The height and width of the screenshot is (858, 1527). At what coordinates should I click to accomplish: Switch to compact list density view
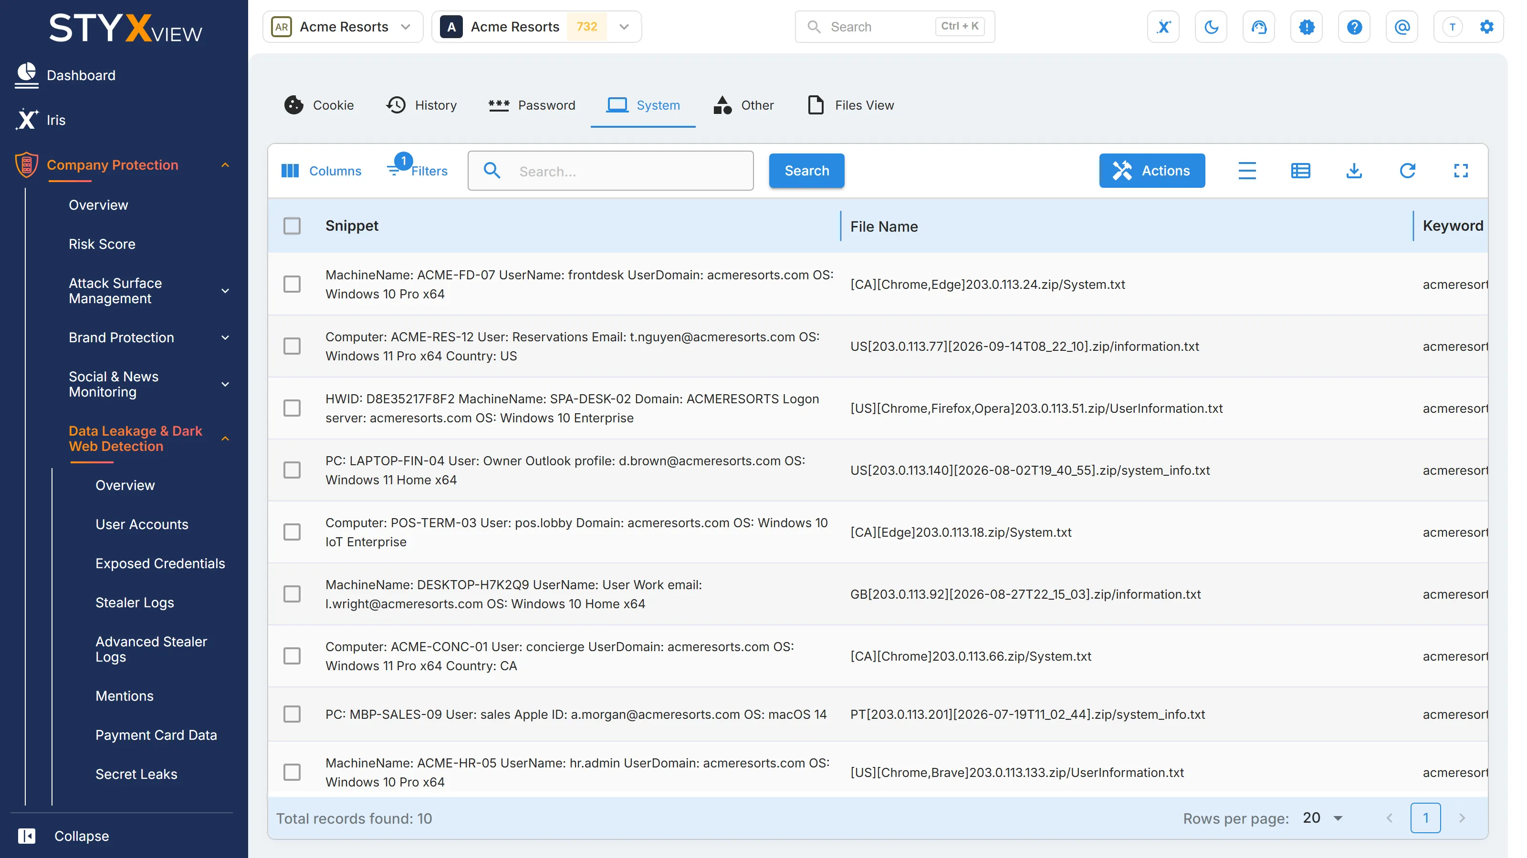pyautogui.click(x=1246, y=171)
